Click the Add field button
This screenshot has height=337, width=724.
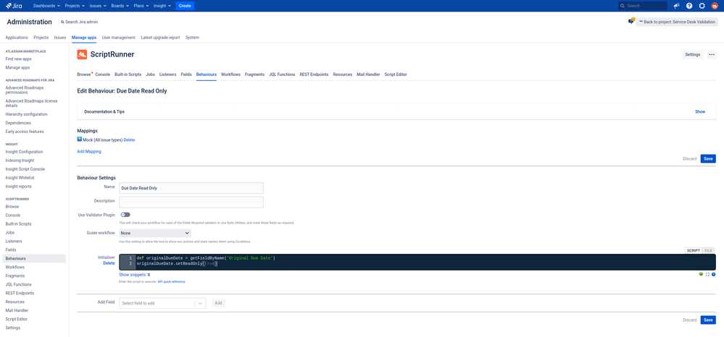click(218, 303)
